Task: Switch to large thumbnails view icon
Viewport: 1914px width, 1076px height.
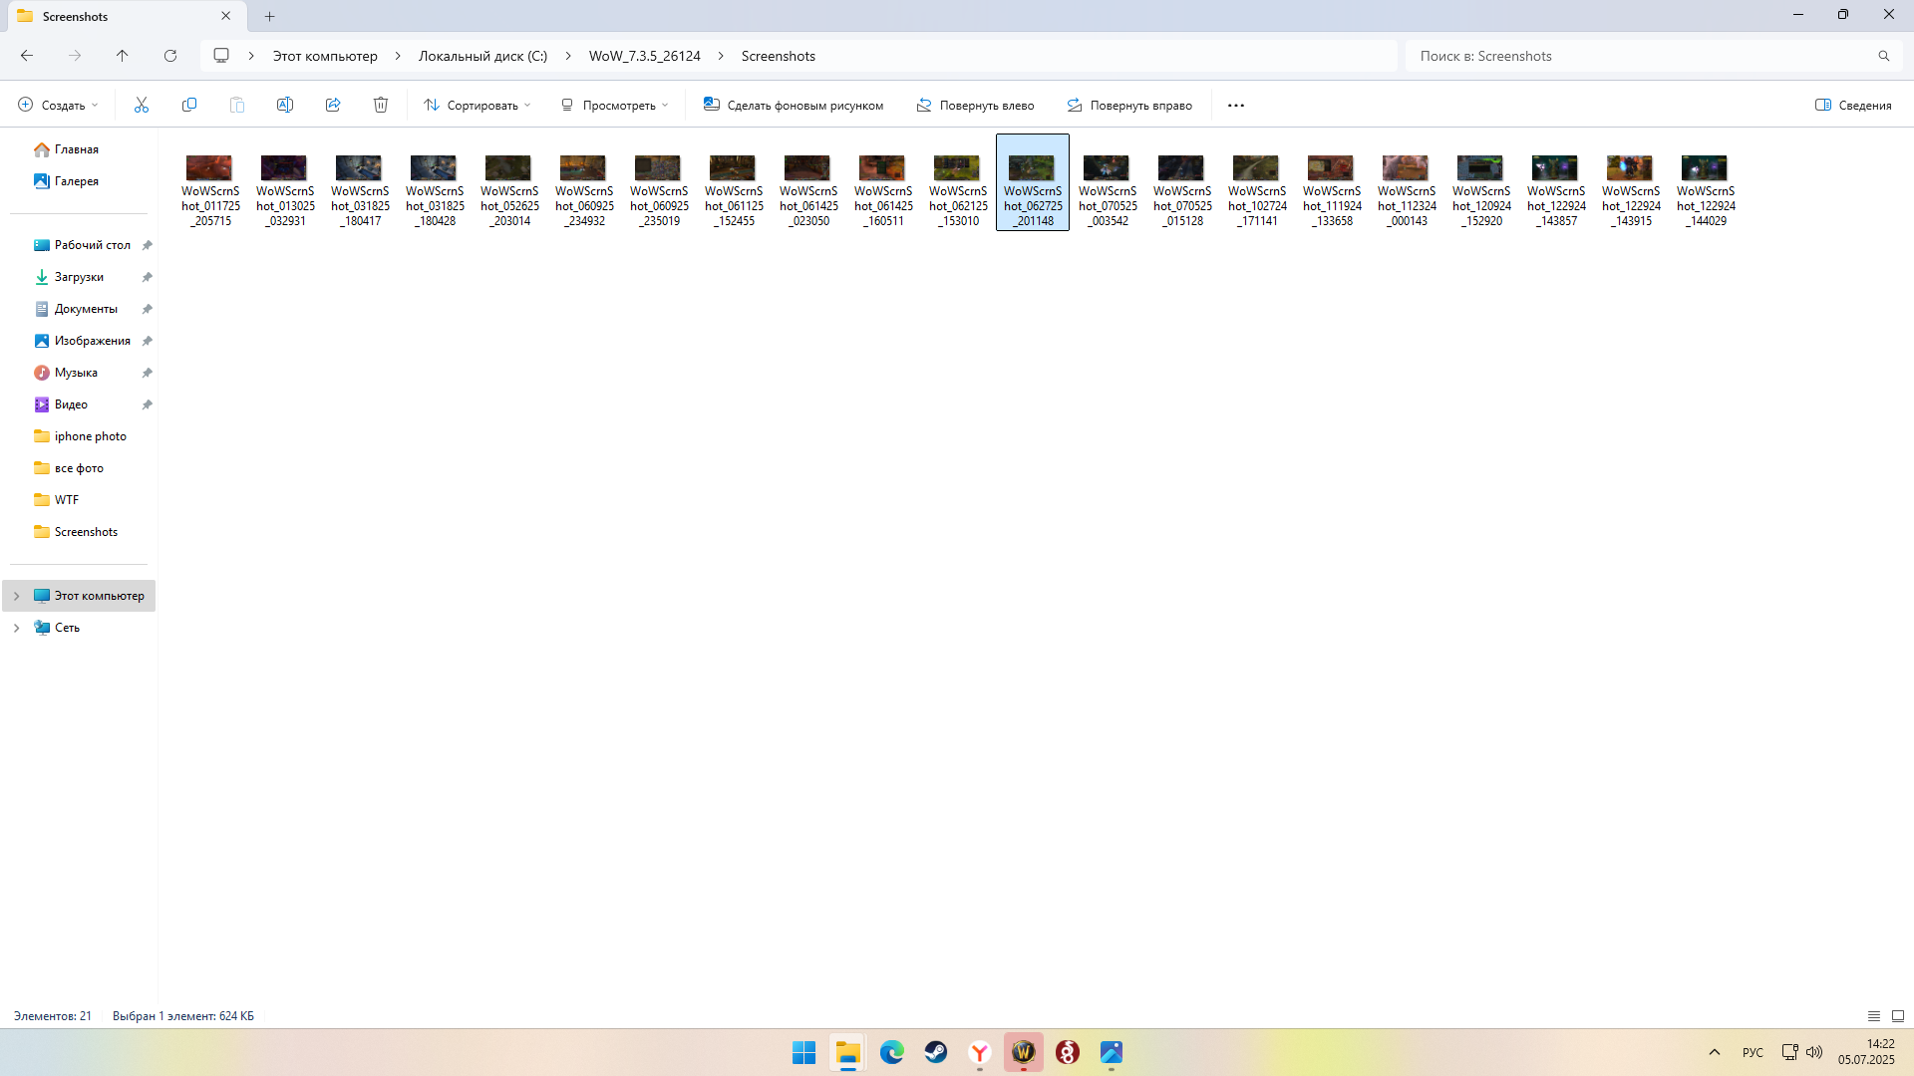Action: pyautogui.click(x=1898, y=1016)
